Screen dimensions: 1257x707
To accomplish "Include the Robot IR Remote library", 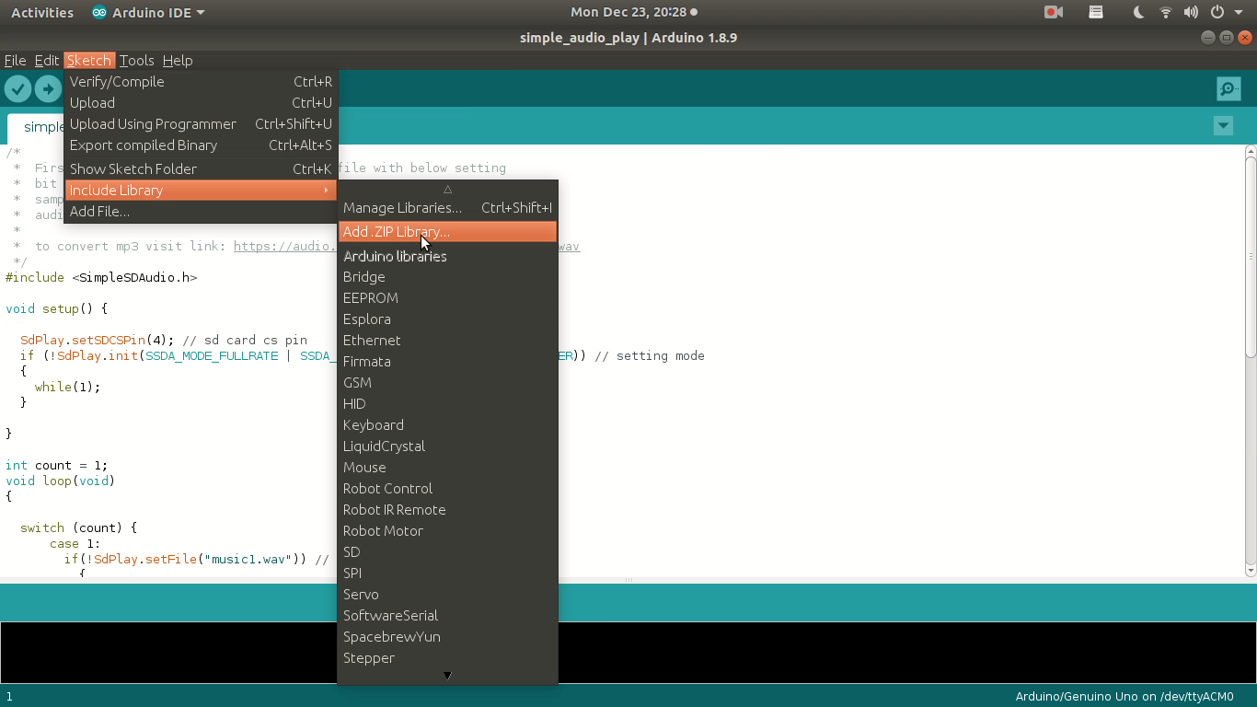I will [447, 510].
